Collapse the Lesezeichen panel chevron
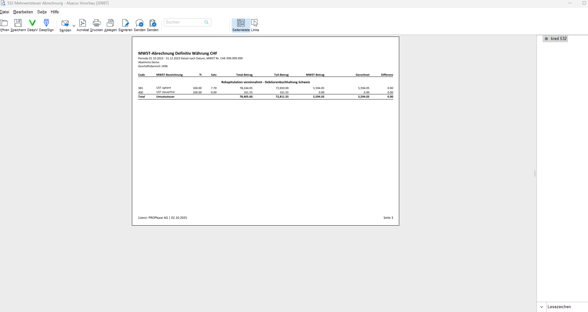Screen dimensions: 588x312 542,307
